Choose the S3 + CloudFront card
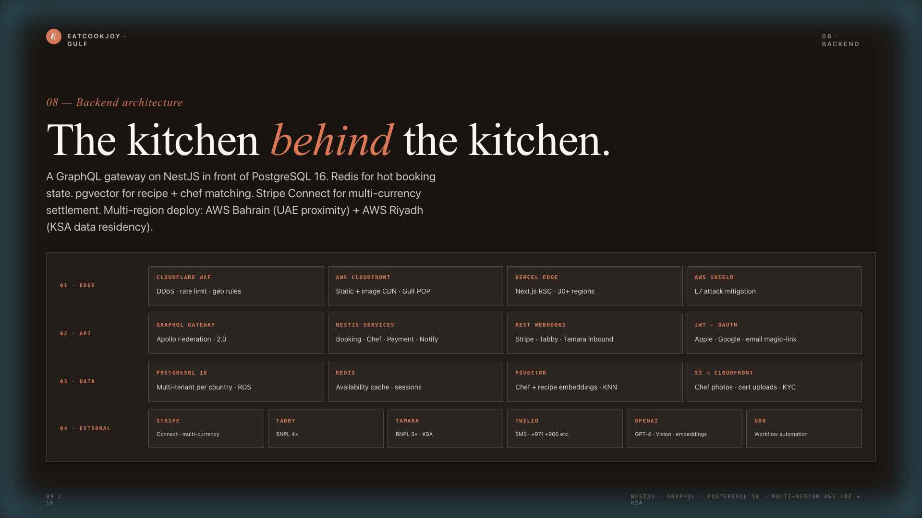922x518 pixels. [x=774, y=382]
